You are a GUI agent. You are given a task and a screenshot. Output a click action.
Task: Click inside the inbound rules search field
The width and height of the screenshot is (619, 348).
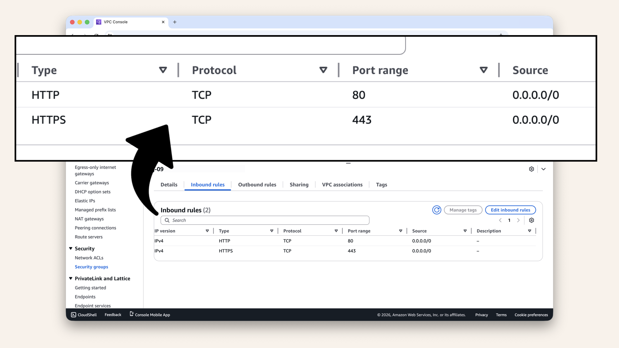[265, 220]
